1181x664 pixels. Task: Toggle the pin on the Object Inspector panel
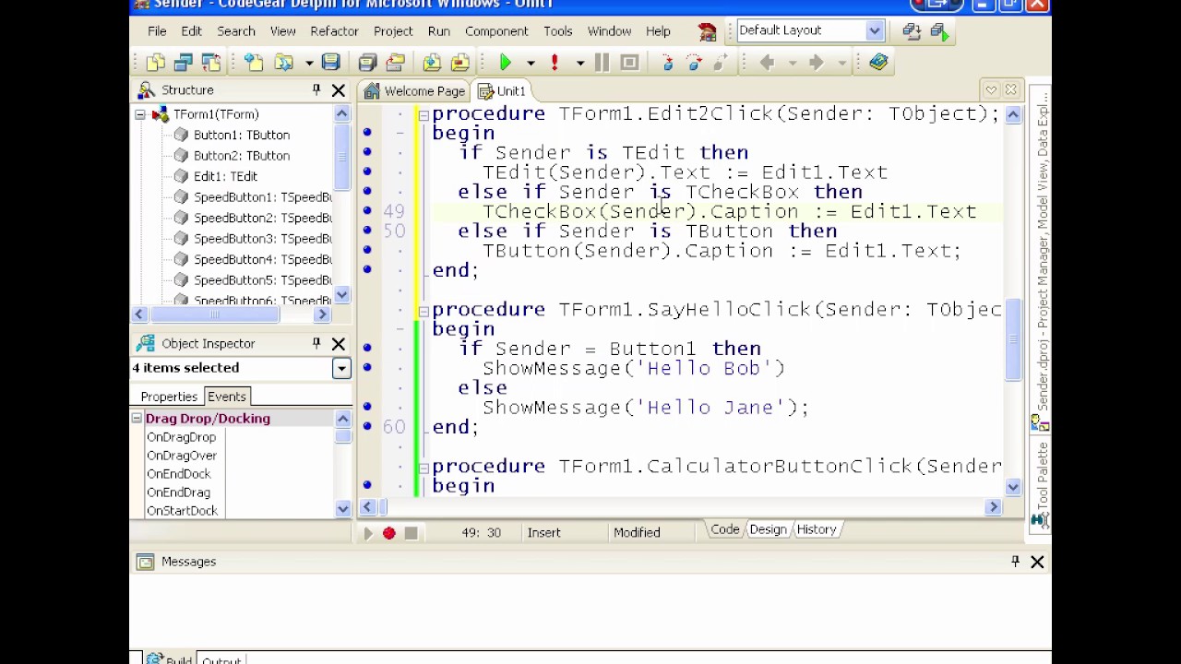(316, 343)
